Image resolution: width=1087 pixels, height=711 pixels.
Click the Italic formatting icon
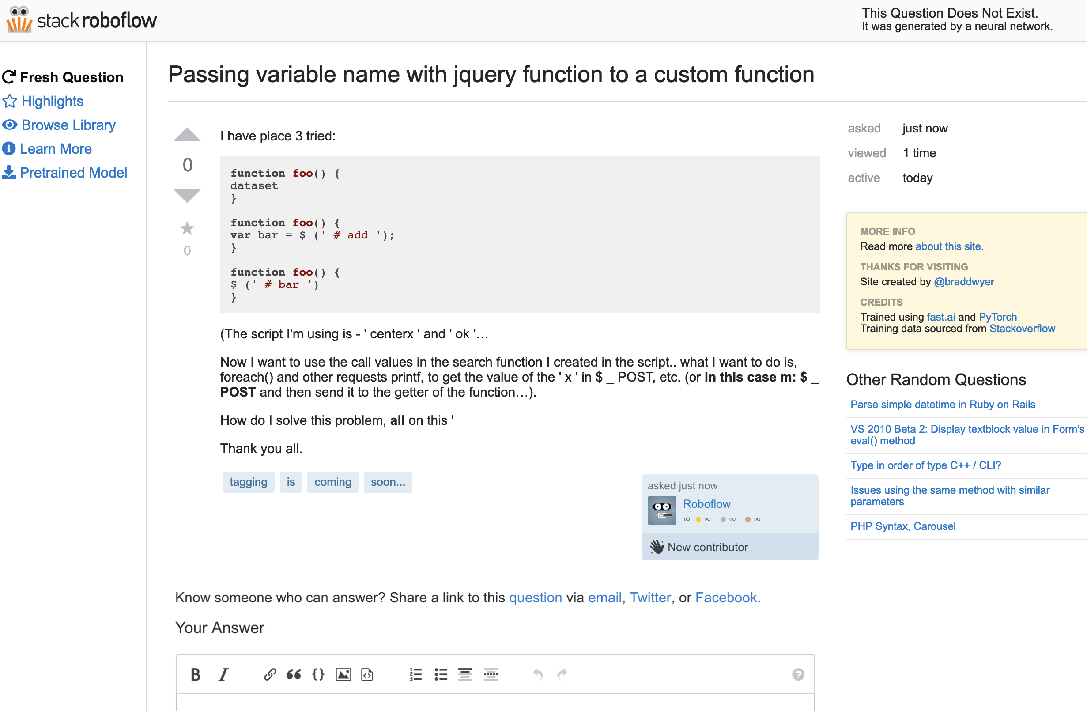coord(223,674)
